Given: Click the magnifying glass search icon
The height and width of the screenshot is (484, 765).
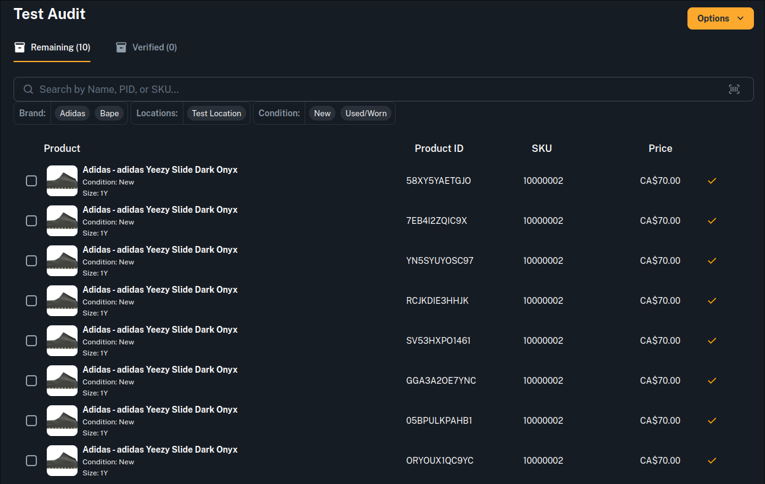Looking at the screenshot, I should point(28,89).
